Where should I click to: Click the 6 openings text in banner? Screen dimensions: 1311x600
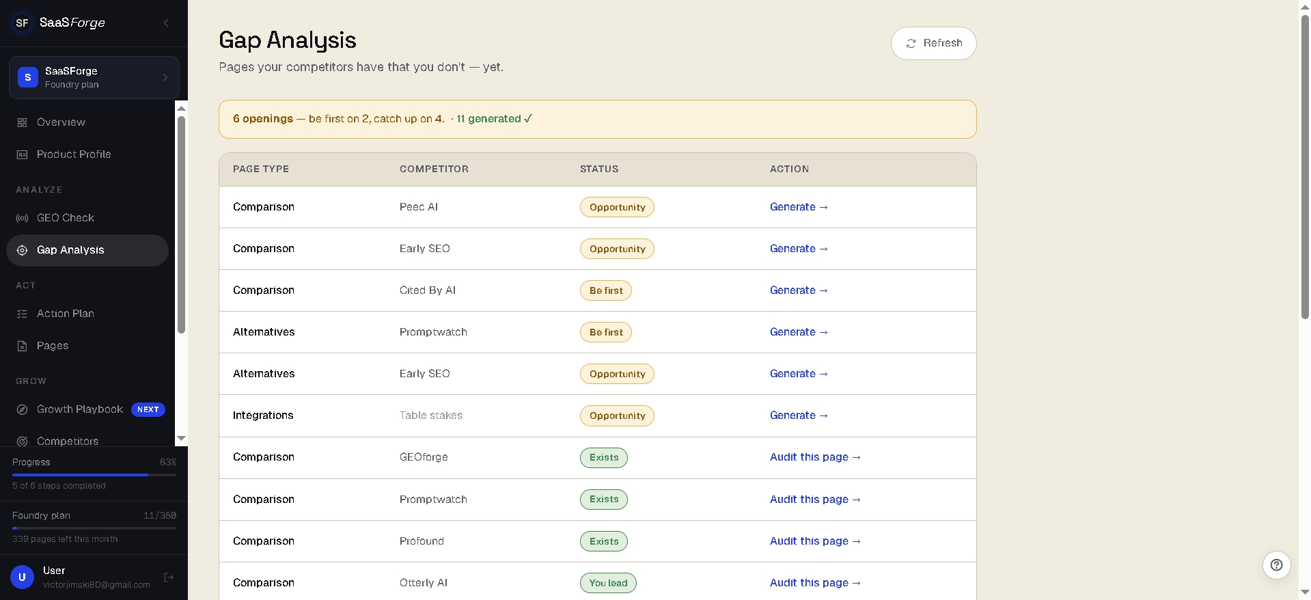(x=263, y=119)
